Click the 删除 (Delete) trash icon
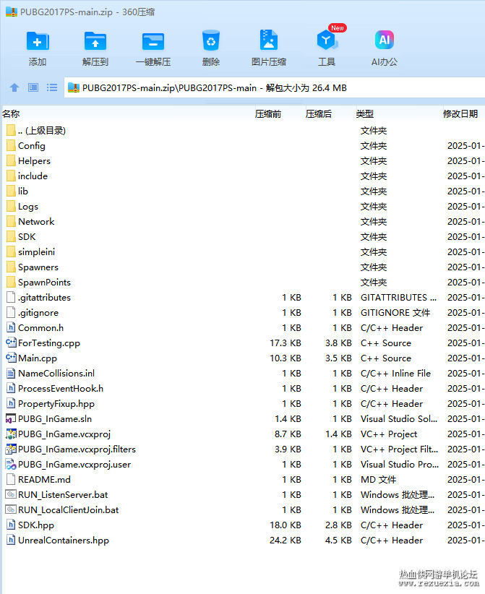Screen dimensions: 485x594 tap(211, 40)
